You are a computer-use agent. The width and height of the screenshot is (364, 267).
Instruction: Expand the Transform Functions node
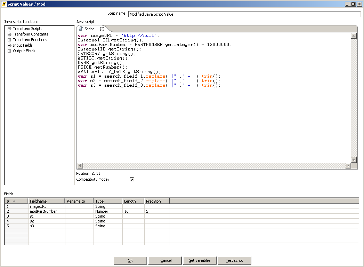click(9, 40)
